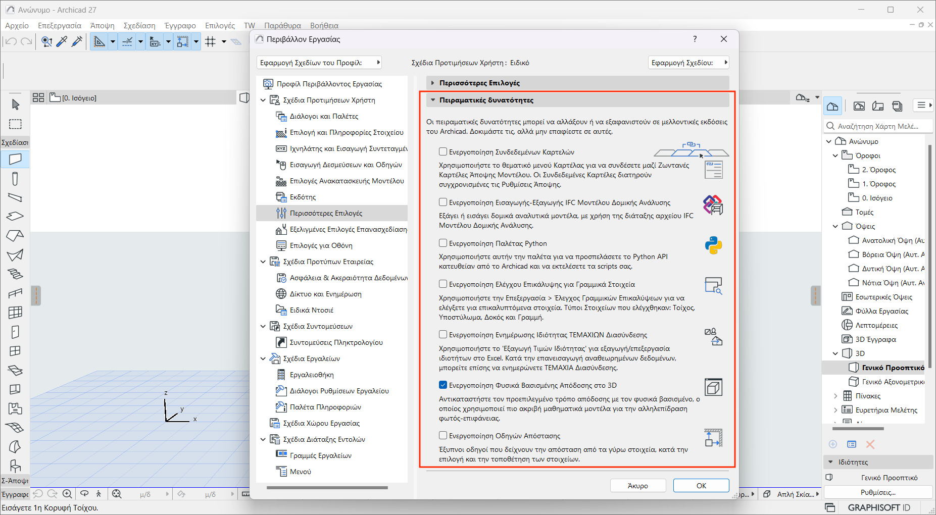Click the Άκυρο cancel button
The width and height of the screenshot is (936, 515).
(638, 486)
